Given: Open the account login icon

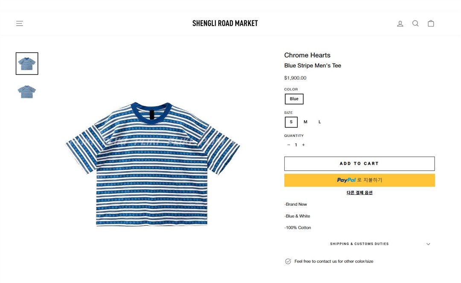Looking at the screenshot, I should coord(400,23).
